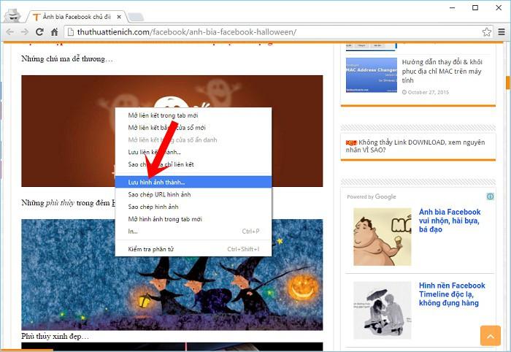Image resolution: width=511 pixels, height=352 pixels.
Task: Select 'Mở liên kết bằng cửa sổ mới'
Action: [x=193, y=128]
